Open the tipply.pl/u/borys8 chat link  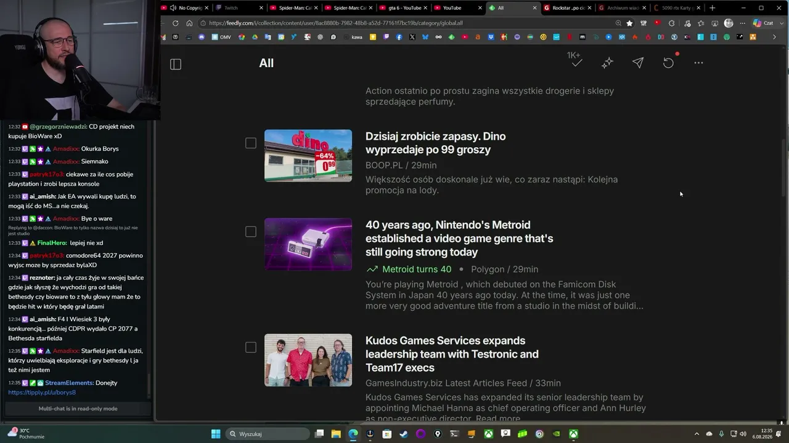point(42,393)
